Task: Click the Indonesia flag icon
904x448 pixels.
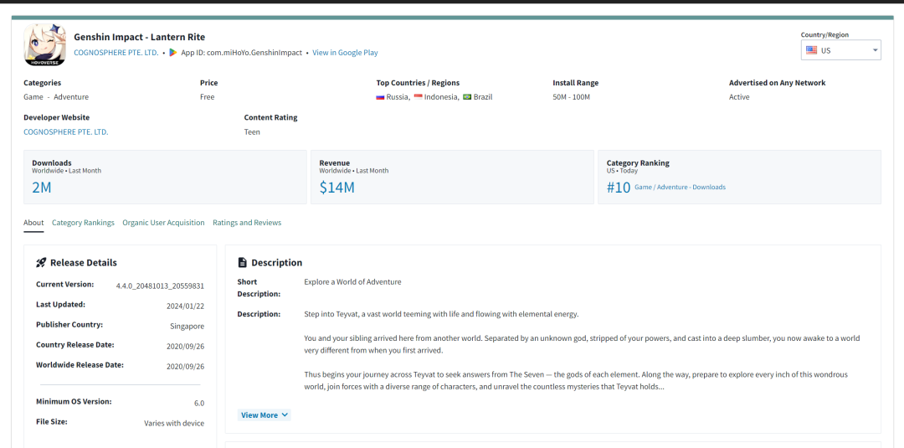Action: (x=418, y=97)
